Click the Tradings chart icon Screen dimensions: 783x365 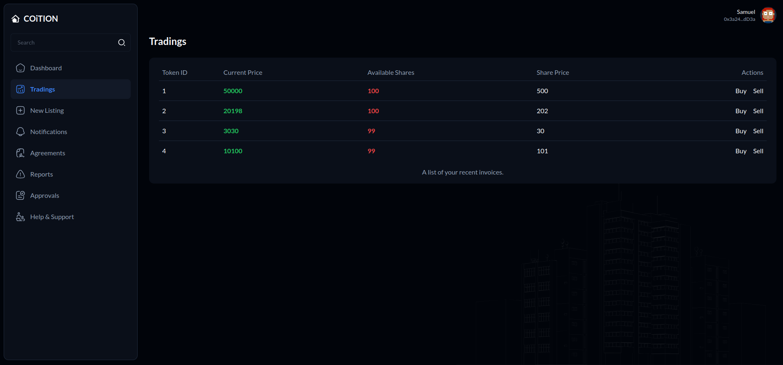(20, 89)
